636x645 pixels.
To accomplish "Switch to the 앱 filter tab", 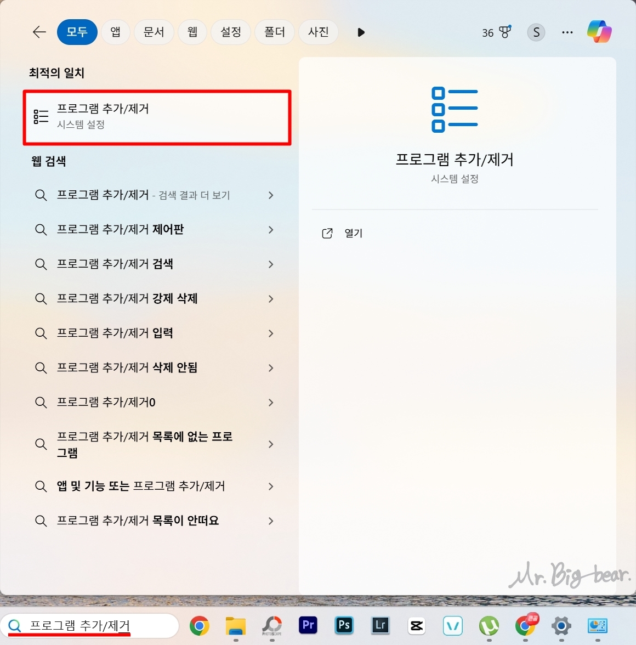I will click(x=115, y=32).
